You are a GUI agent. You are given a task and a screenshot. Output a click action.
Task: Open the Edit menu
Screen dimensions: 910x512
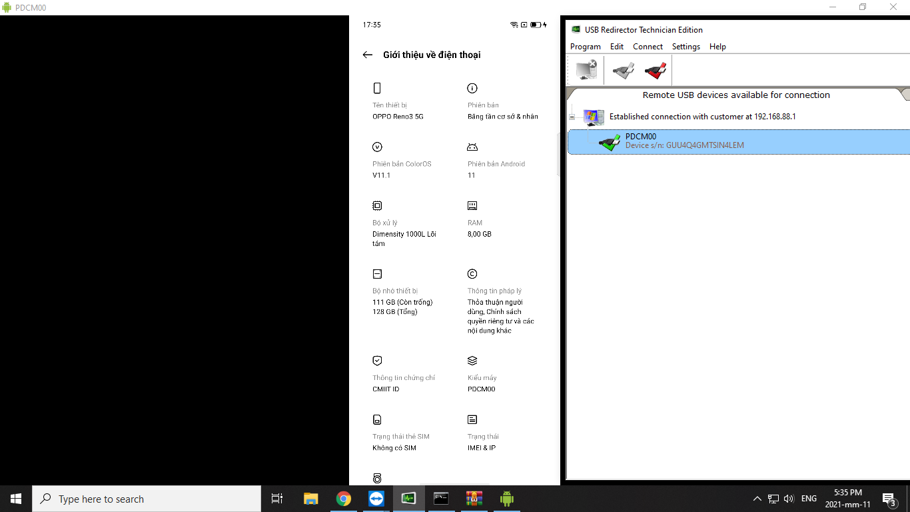click(x=617, y=47)
